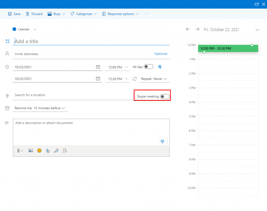The height and width of the screenshot is (211, 267).
Task: Click the Search for a location field
Action: (73, 95)
